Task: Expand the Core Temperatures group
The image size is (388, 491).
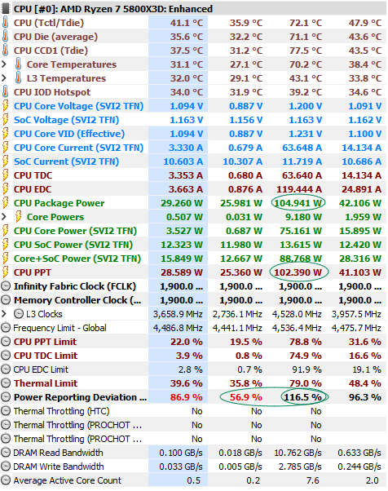Action: coord(4,64)
